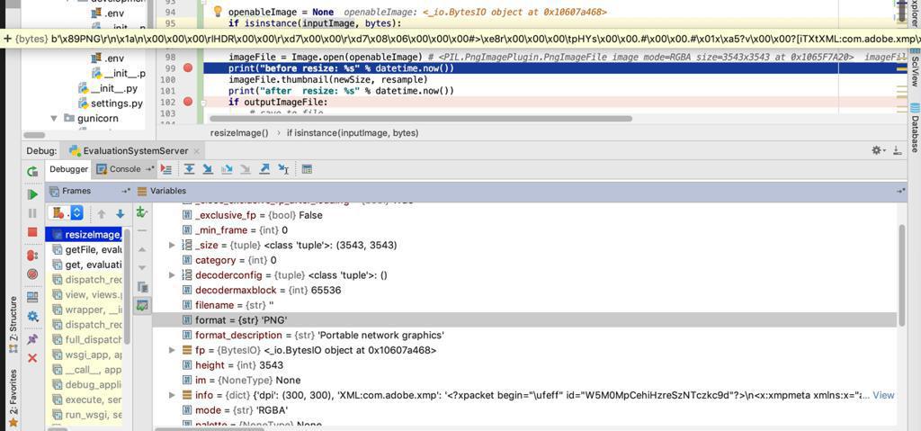This screenshot has width=921, height=431.
Task: Stop the debug session with the red square
Action: tap(32, 232)
